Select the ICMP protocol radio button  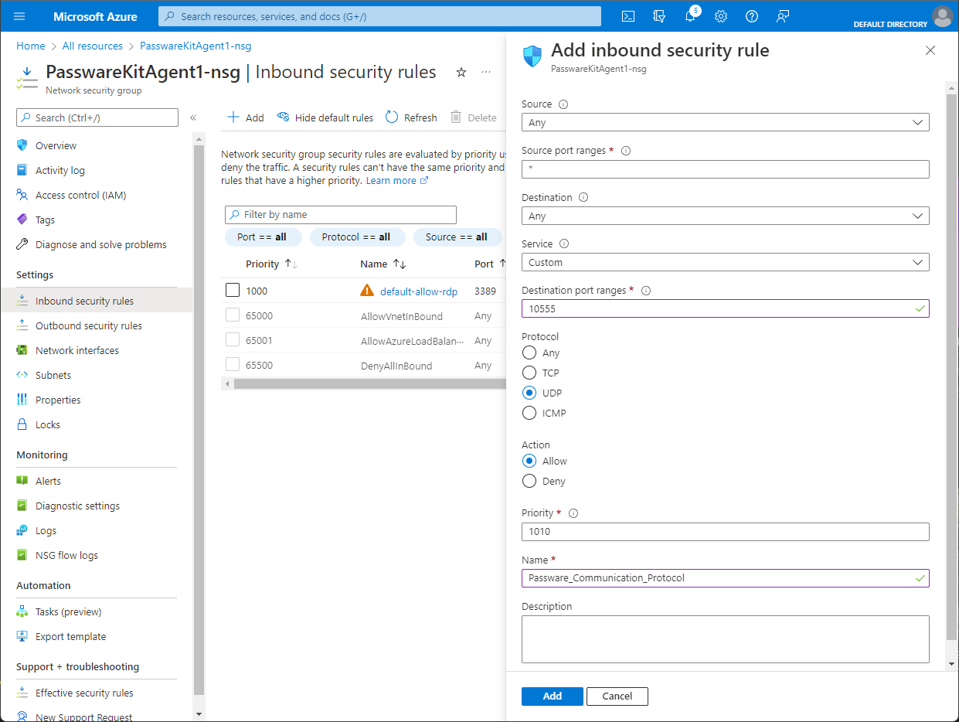click(529, 413)
